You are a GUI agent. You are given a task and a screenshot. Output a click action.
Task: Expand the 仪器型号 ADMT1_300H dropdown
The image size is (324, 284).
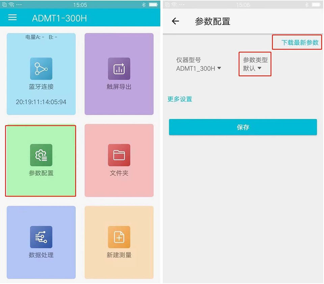pos(198,68)
